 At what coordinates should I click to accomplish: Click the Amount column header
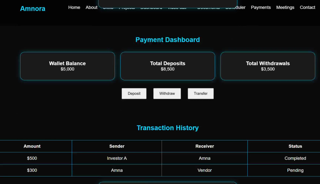(x=32, y=146)
